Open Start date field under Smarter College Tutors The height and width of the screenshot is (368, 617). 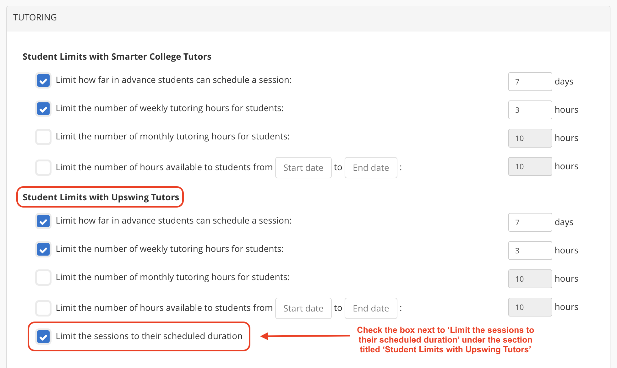coord(303,168)
